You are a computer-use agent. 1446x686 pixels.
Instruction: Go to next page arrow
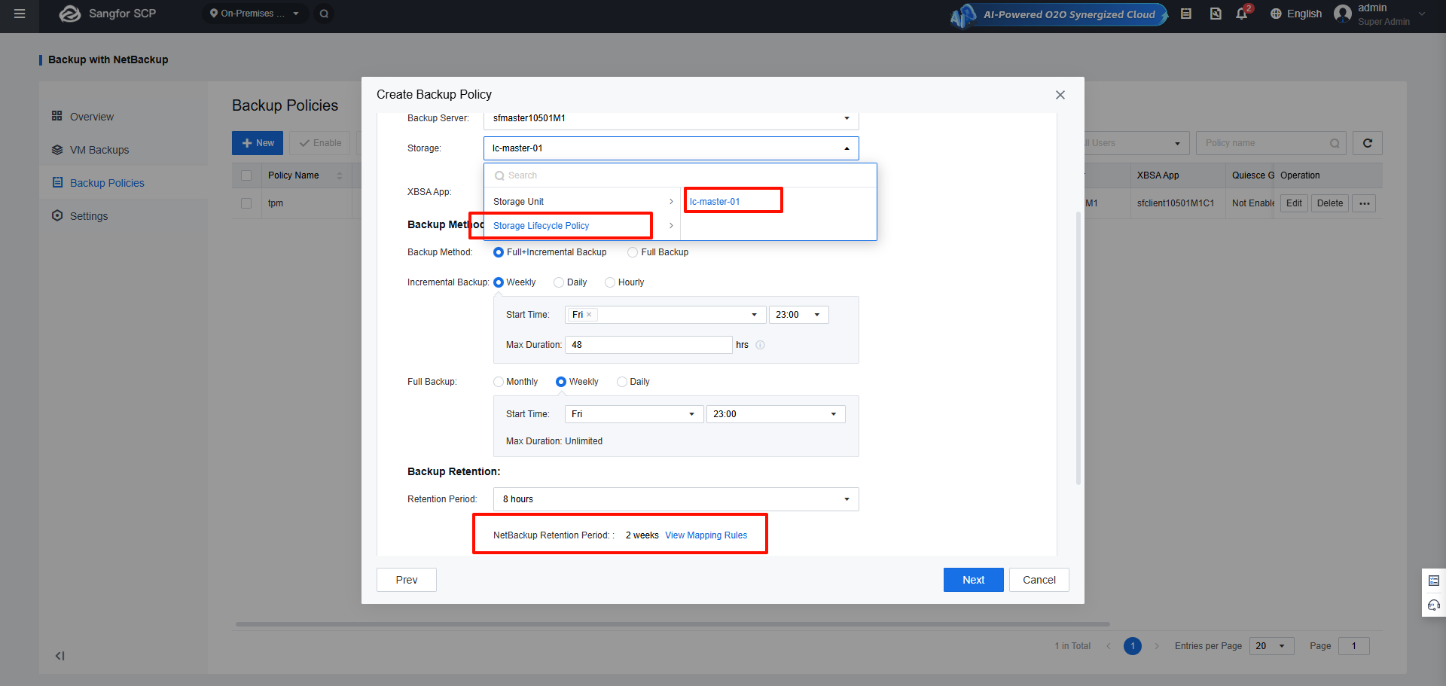(x=1157, y=646)
